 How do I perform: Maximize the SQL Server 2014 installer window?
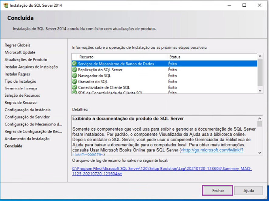pyautogui.click(x=244, y=5)
